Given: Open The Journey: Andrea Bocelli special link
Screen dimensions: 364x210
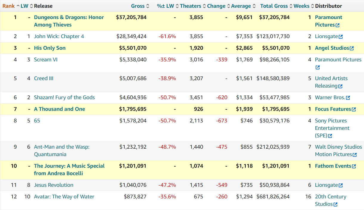Looking at the screenshot, I should pos(69,169).
